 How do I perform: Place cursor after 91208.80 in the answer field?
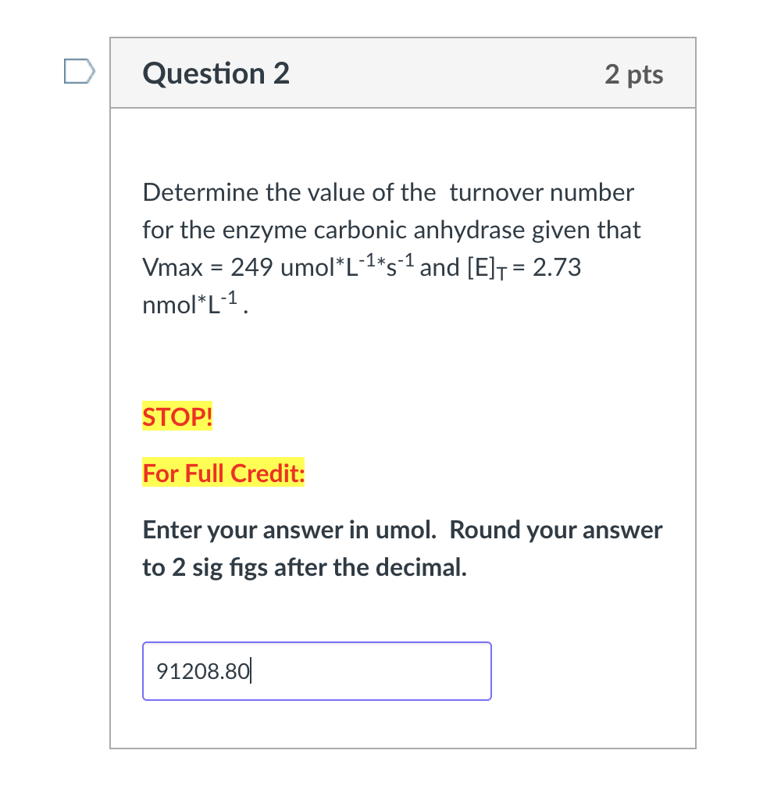click(x=250, y=670)
